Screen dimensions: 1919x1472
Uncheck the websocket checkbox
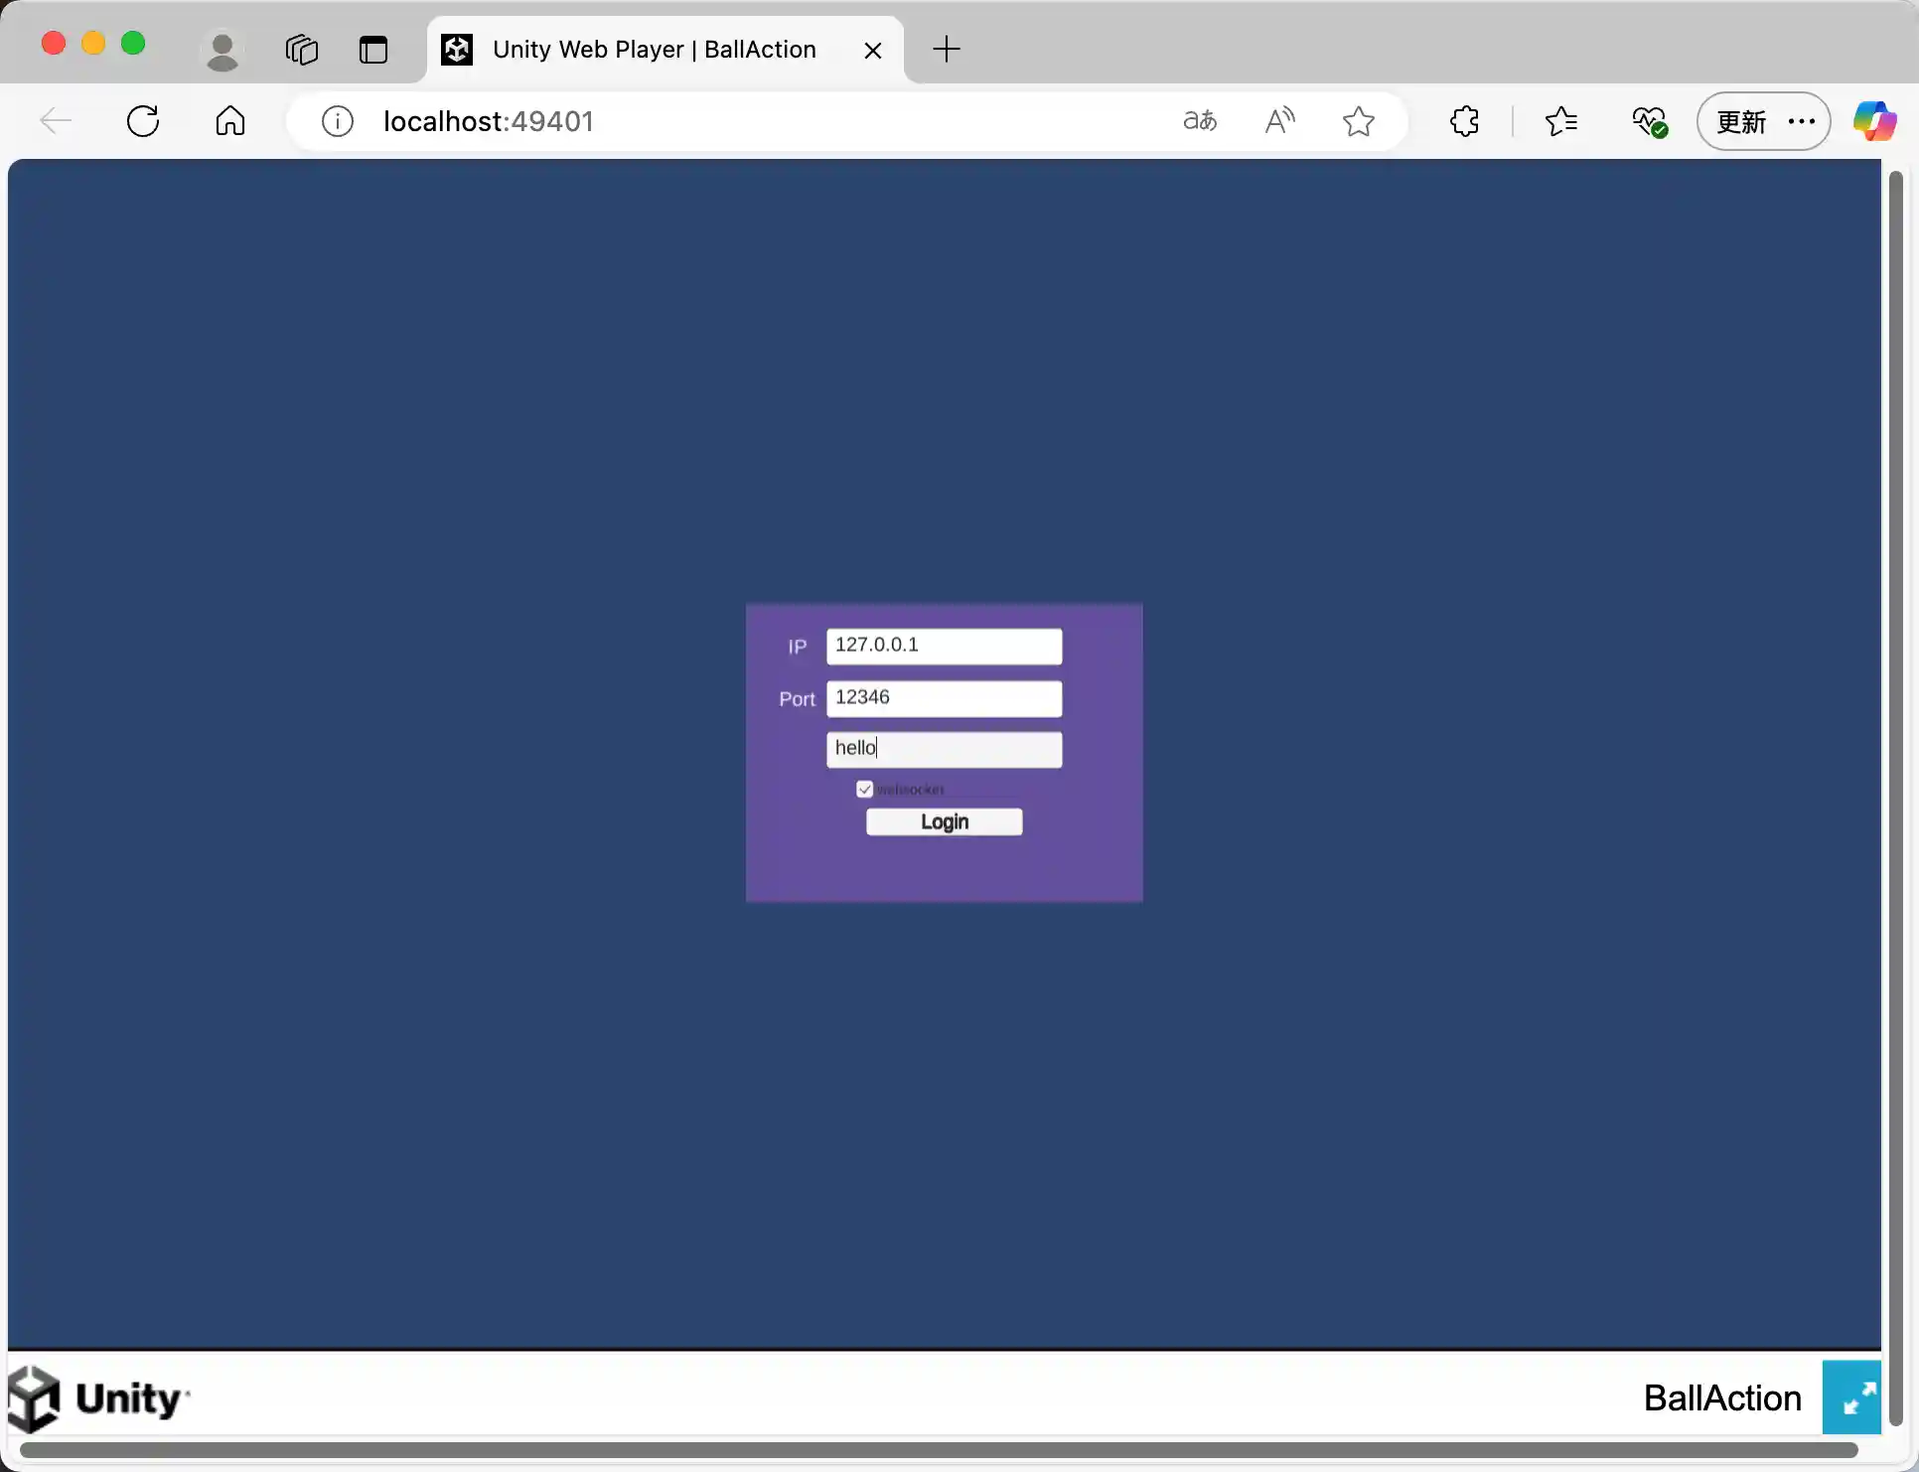pyautogui.click(x=864, y=789)
